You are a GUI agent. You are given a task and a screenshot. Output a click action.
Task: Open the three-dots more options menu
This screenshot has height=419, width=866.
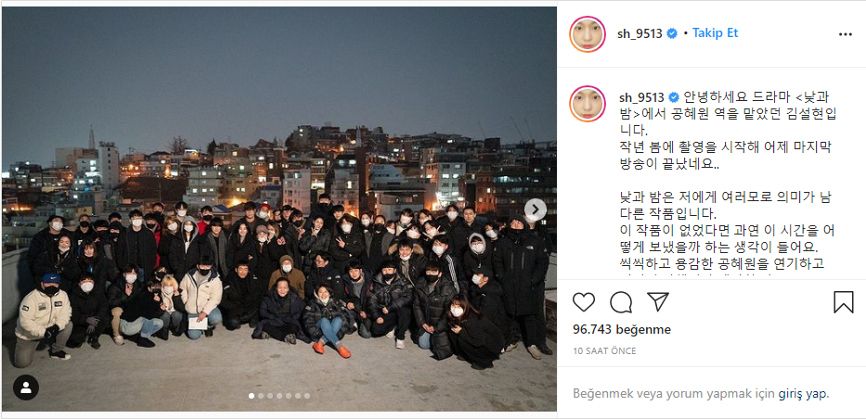[846, 34]
